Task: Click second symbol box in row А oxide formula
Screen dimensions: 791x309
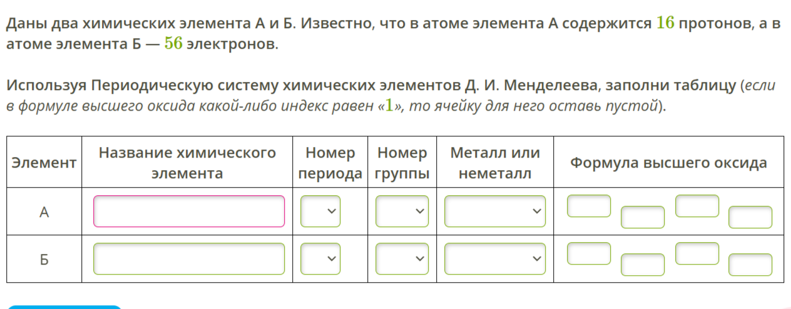Action: point(697,206)
